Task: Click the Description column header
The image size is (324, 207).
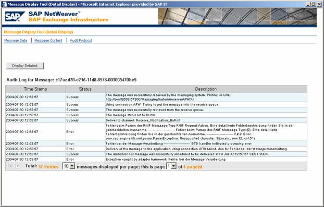Action: click(x=206, y=89)
